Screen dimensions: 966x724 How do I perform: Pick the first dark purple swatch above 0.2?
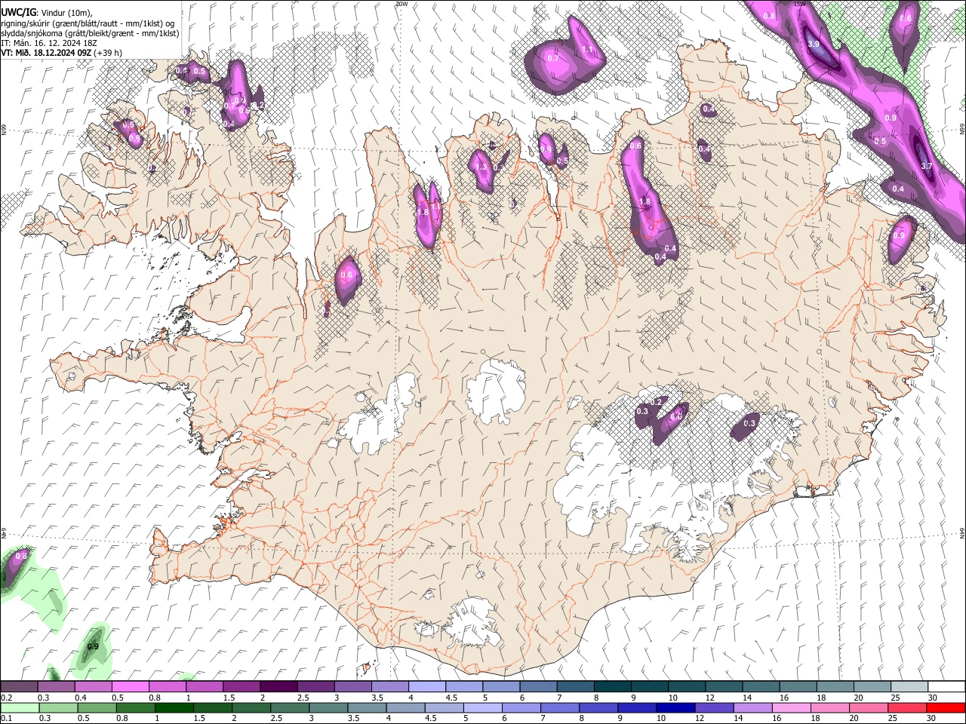[19, 687]
